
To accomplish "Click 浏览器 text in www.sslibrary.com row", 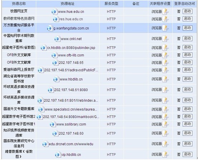I will [x=156, y=124].
